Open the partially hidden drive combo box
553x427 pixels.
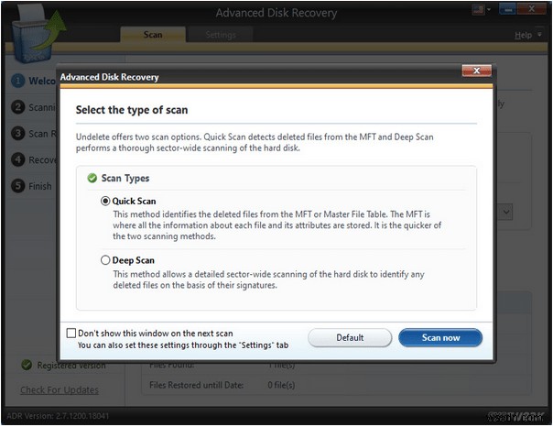pyautogui.click(x=504, y=211)
